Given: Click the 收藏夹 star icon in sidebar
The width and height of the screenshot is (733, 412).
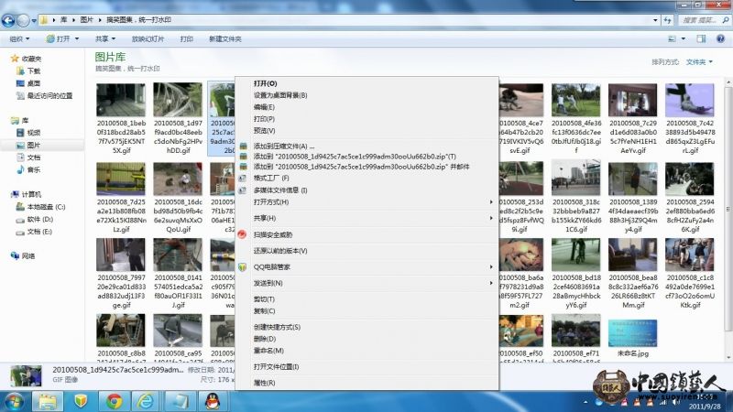Looking at the screenshot, I should 15,59.
